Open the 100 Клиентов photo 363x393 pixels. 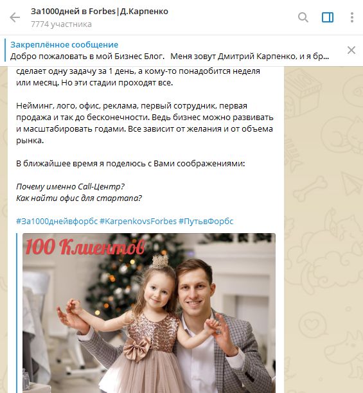coord(149,313)
